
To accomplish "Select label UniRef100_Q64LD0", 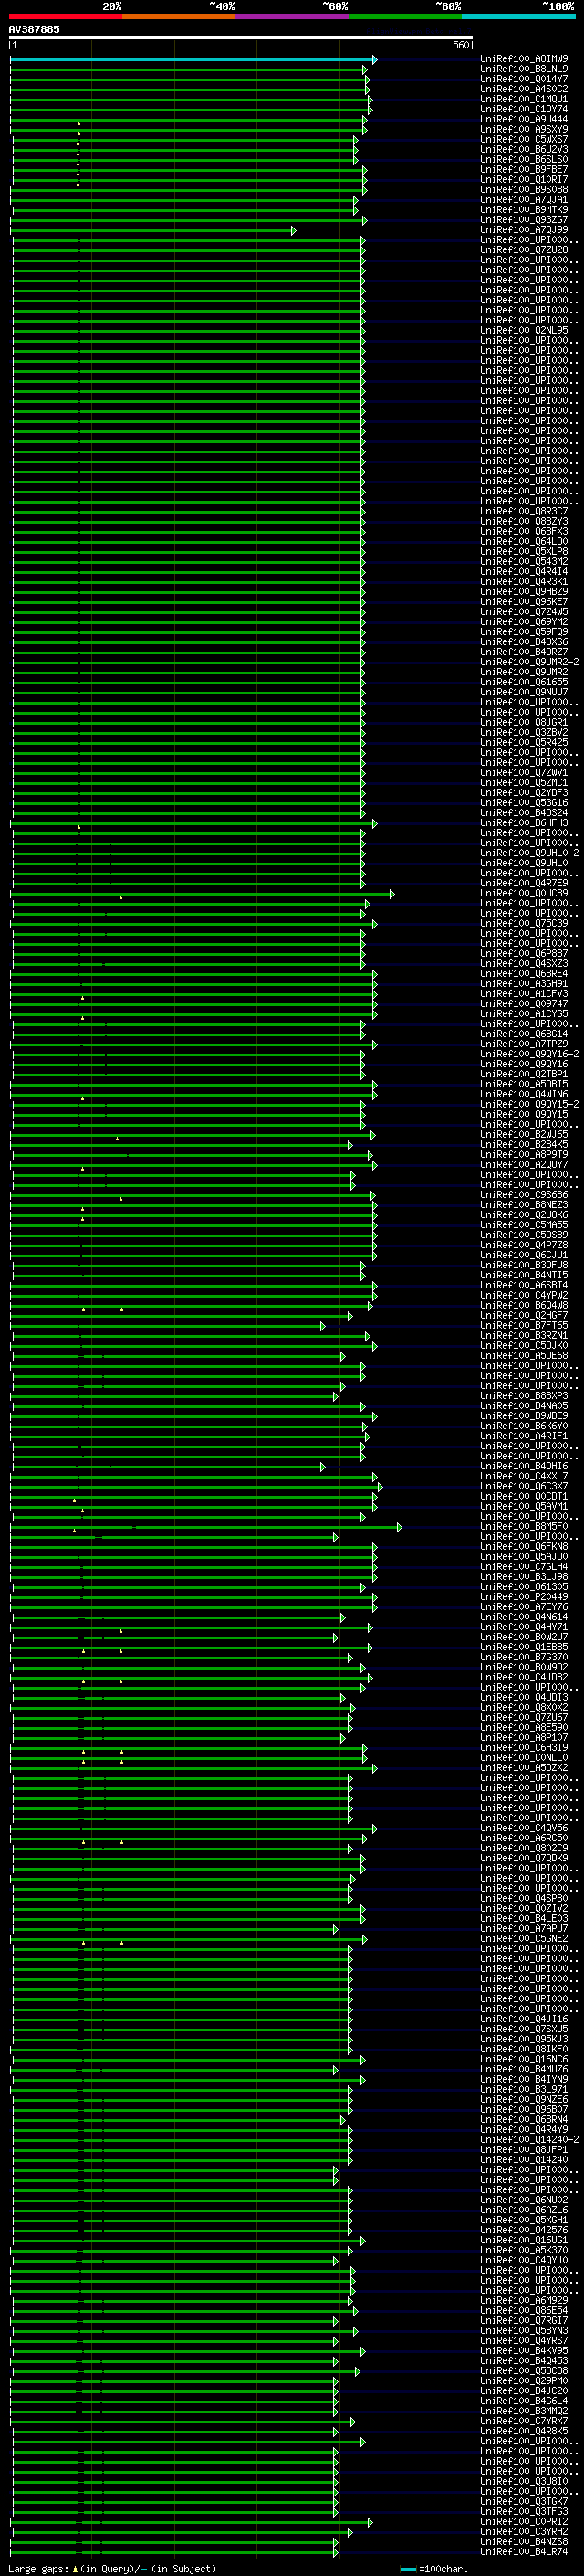I will (524, 541).
